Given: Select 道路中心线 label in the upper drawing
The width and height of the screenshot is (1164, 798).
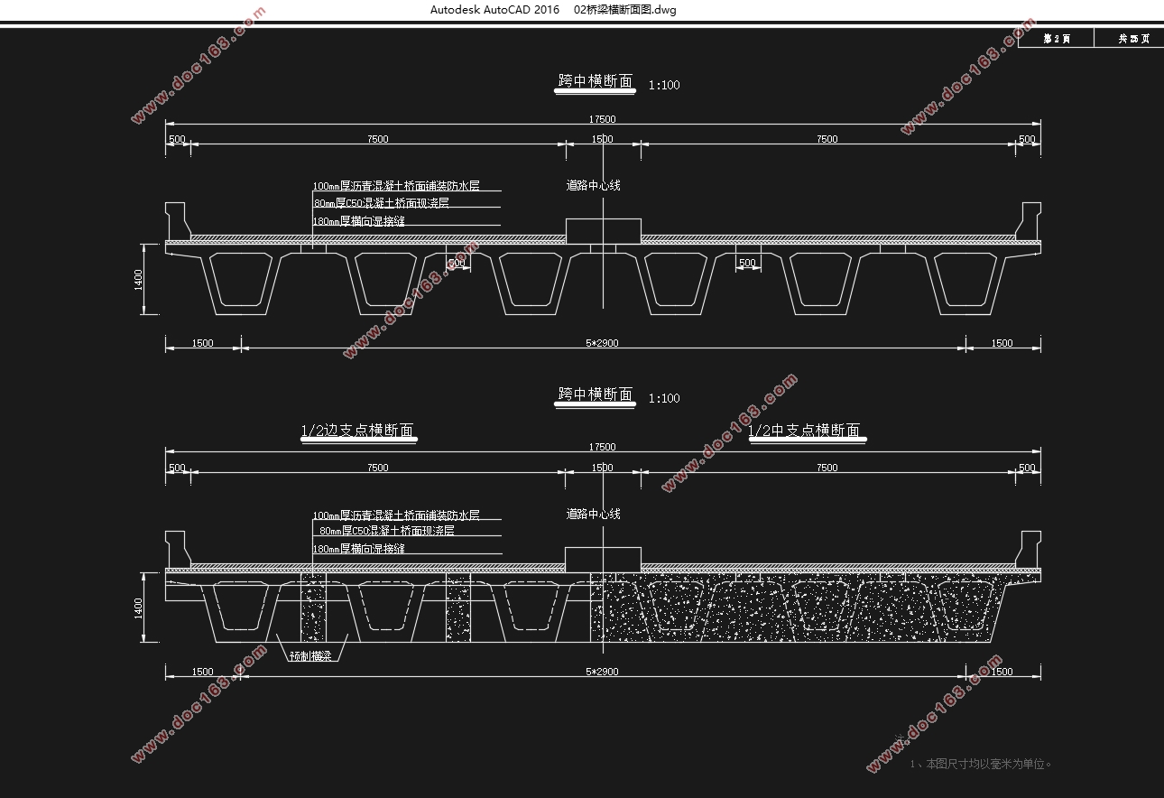Looking at the screenshot, I should (x=593, y=185).
